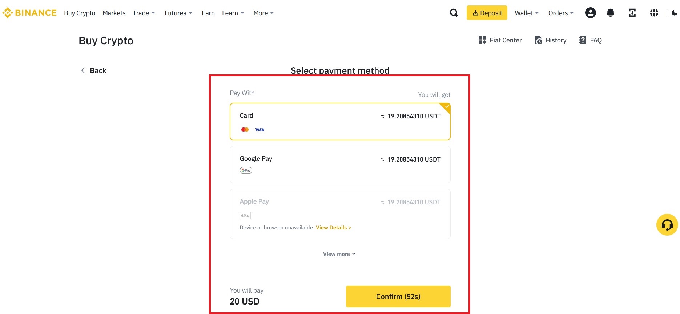Image resolution: width=680 pixels, height=314 pixels.
Task: Expand View more payment methods
Action: pos(339,254)
